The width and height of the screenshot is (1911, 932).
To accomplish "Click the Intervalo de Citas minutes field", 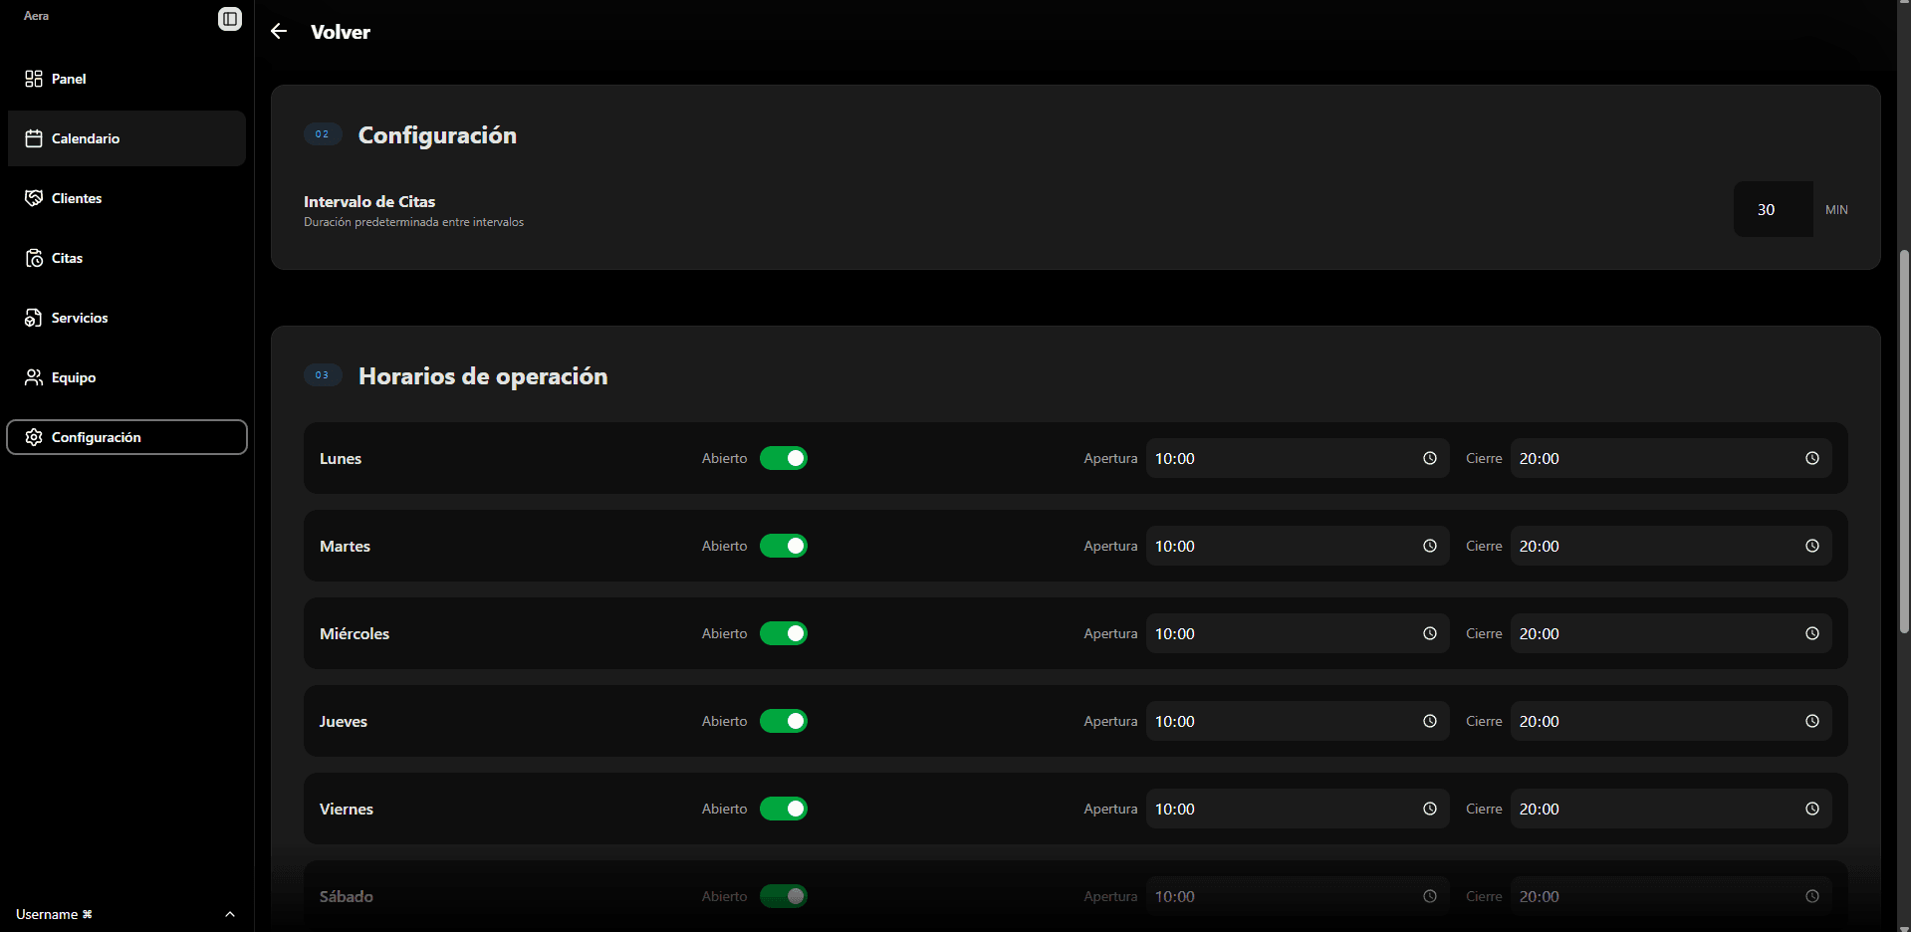I will coord(1773,209).
